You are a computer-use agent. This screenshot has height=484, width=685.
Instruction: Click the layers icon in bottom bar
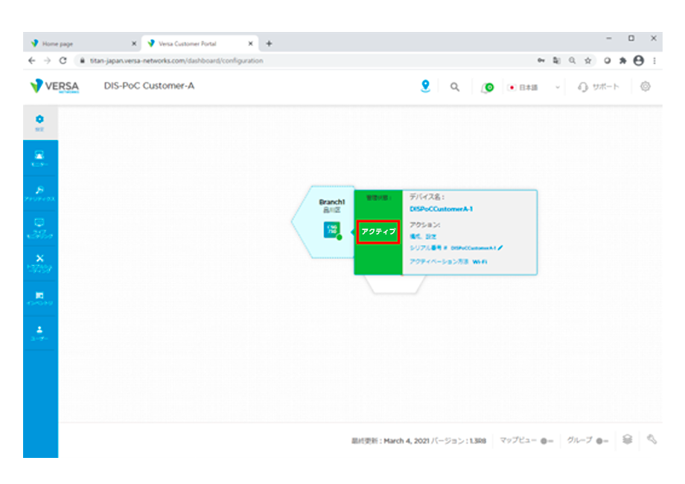coord(628,440)
